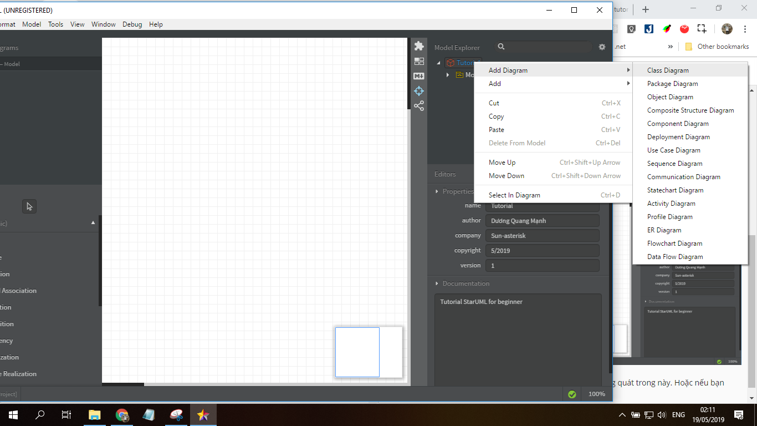Click the red tomato extension icon

(684, 29)
